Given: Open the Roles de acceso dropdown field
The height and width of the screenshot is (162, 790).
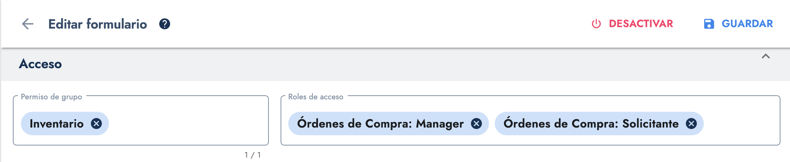Looking at the screenshot, I should tap(741, 124).
